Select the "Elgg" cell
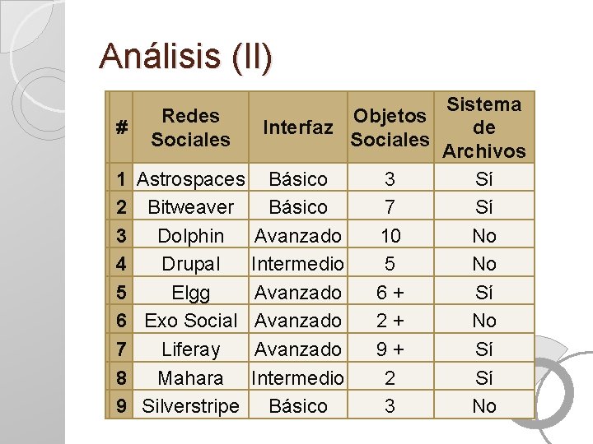The image size is (593, 444). pos(190,293)
